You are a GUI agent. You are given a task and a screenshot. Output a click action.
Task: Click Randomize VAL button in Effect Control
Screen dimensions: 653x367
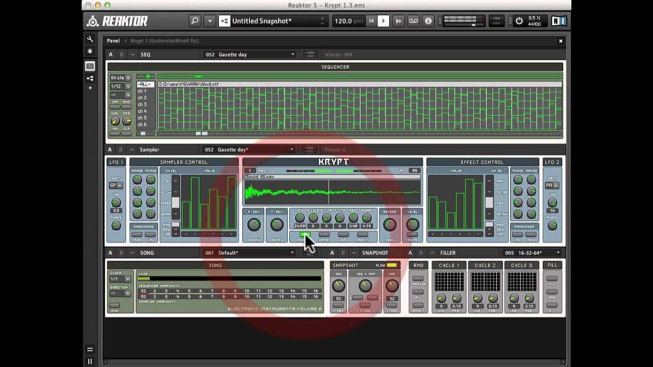[x=518, y=235]
